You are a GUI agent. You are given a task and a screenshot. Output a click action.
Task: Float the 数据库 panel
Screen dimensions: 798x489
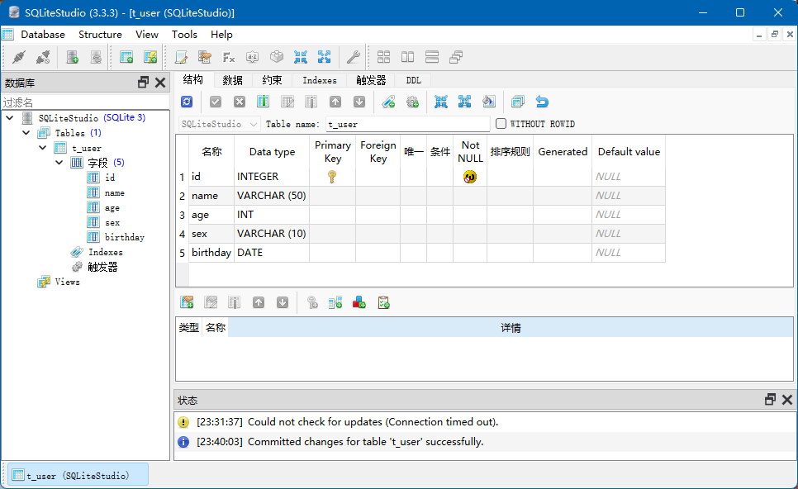pos(144,83)
